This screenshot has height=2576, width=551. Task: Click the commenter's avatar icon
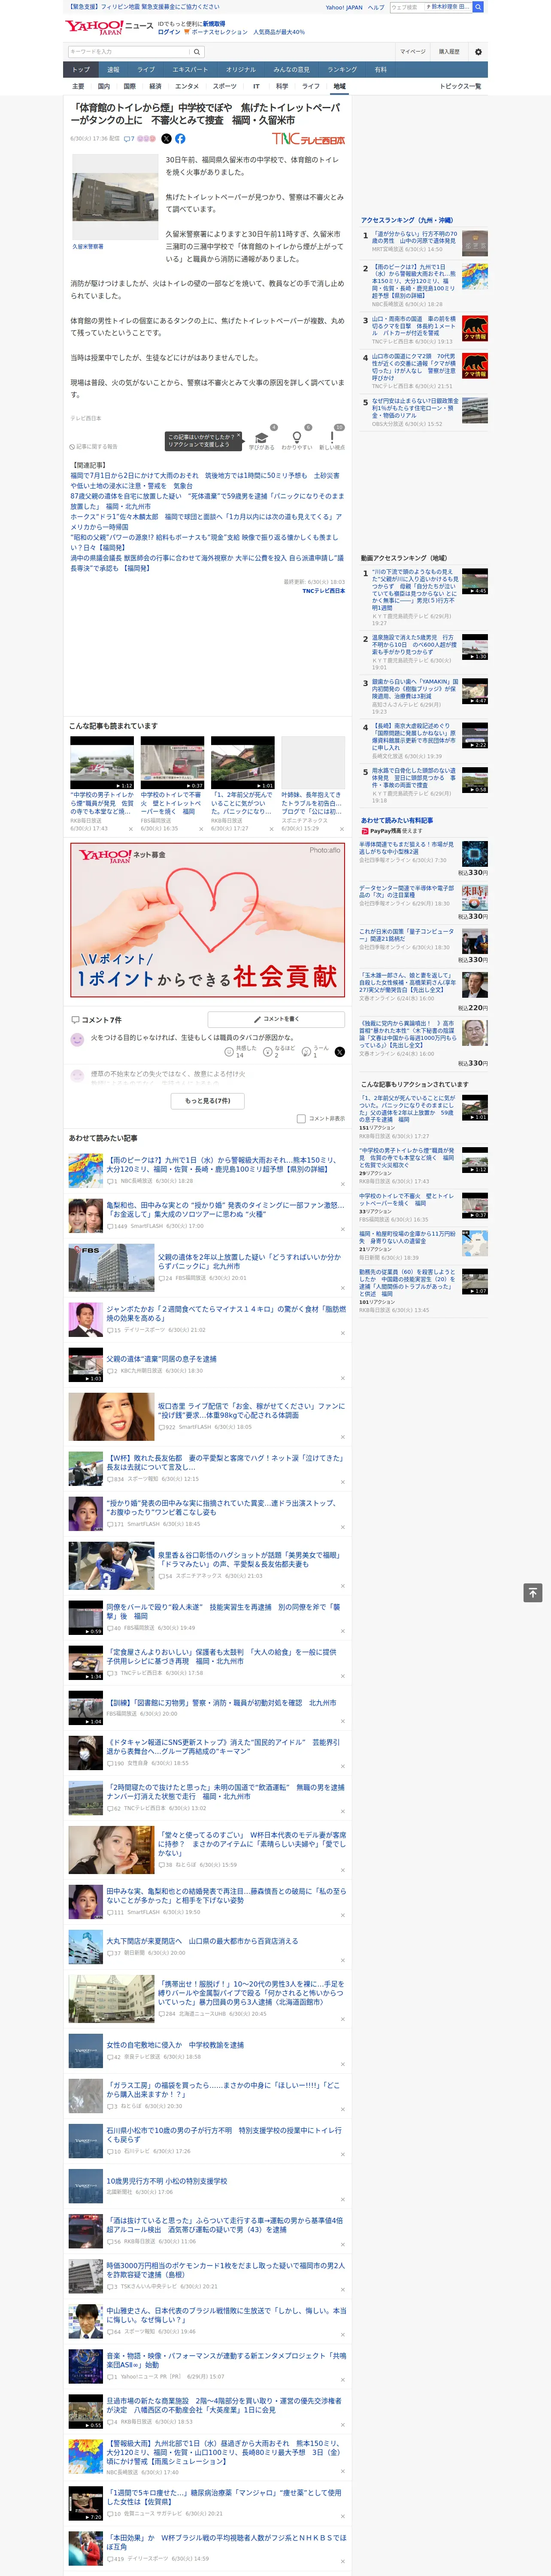pos(77,1040)
